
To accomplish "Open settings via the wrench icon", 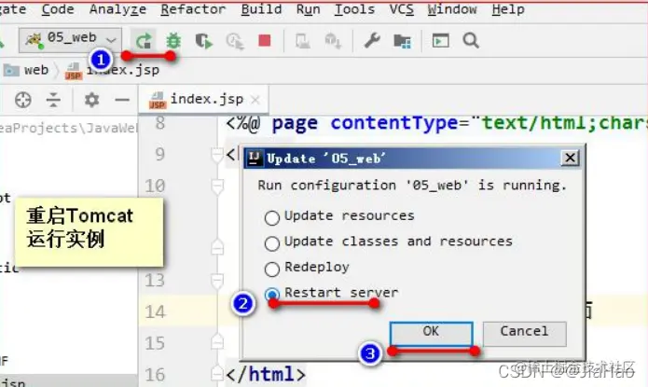I will tap(372, 40).
